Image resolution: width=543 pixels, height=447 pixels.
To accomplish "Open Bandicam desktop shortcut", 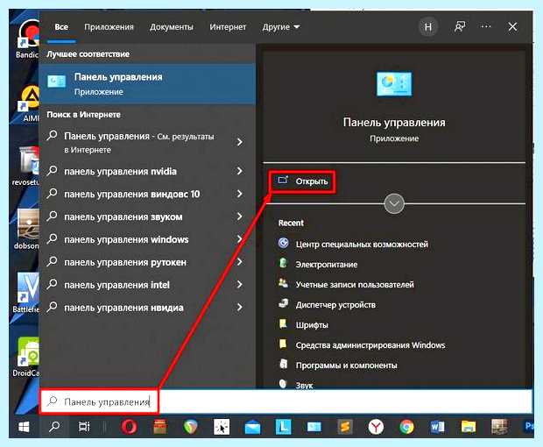I will click(28, 38).
